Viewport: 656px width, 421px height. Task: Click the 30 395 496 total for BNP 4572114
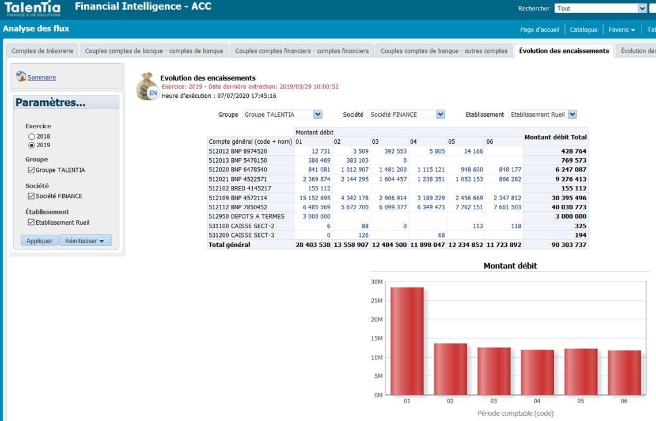point(568,198)
